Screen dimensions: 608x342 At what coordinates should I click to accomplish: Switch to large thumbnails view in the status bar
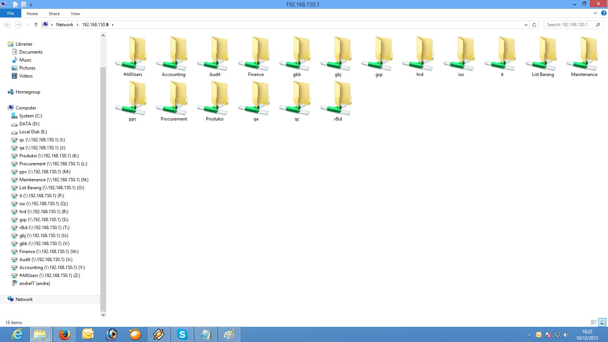point(602,322)
